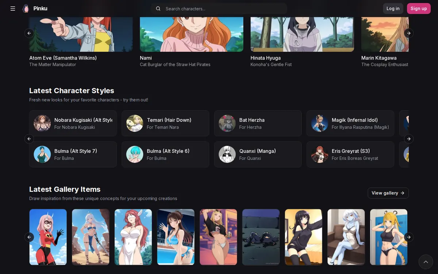Click the Log in button
The width and height of the screenshot is (438, 274).
pyautogui.click(x=393, y=8)
